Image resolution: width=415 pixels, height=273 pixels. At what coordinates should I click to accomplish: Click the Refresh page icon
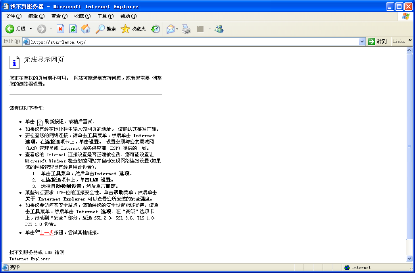click(73, 29)
